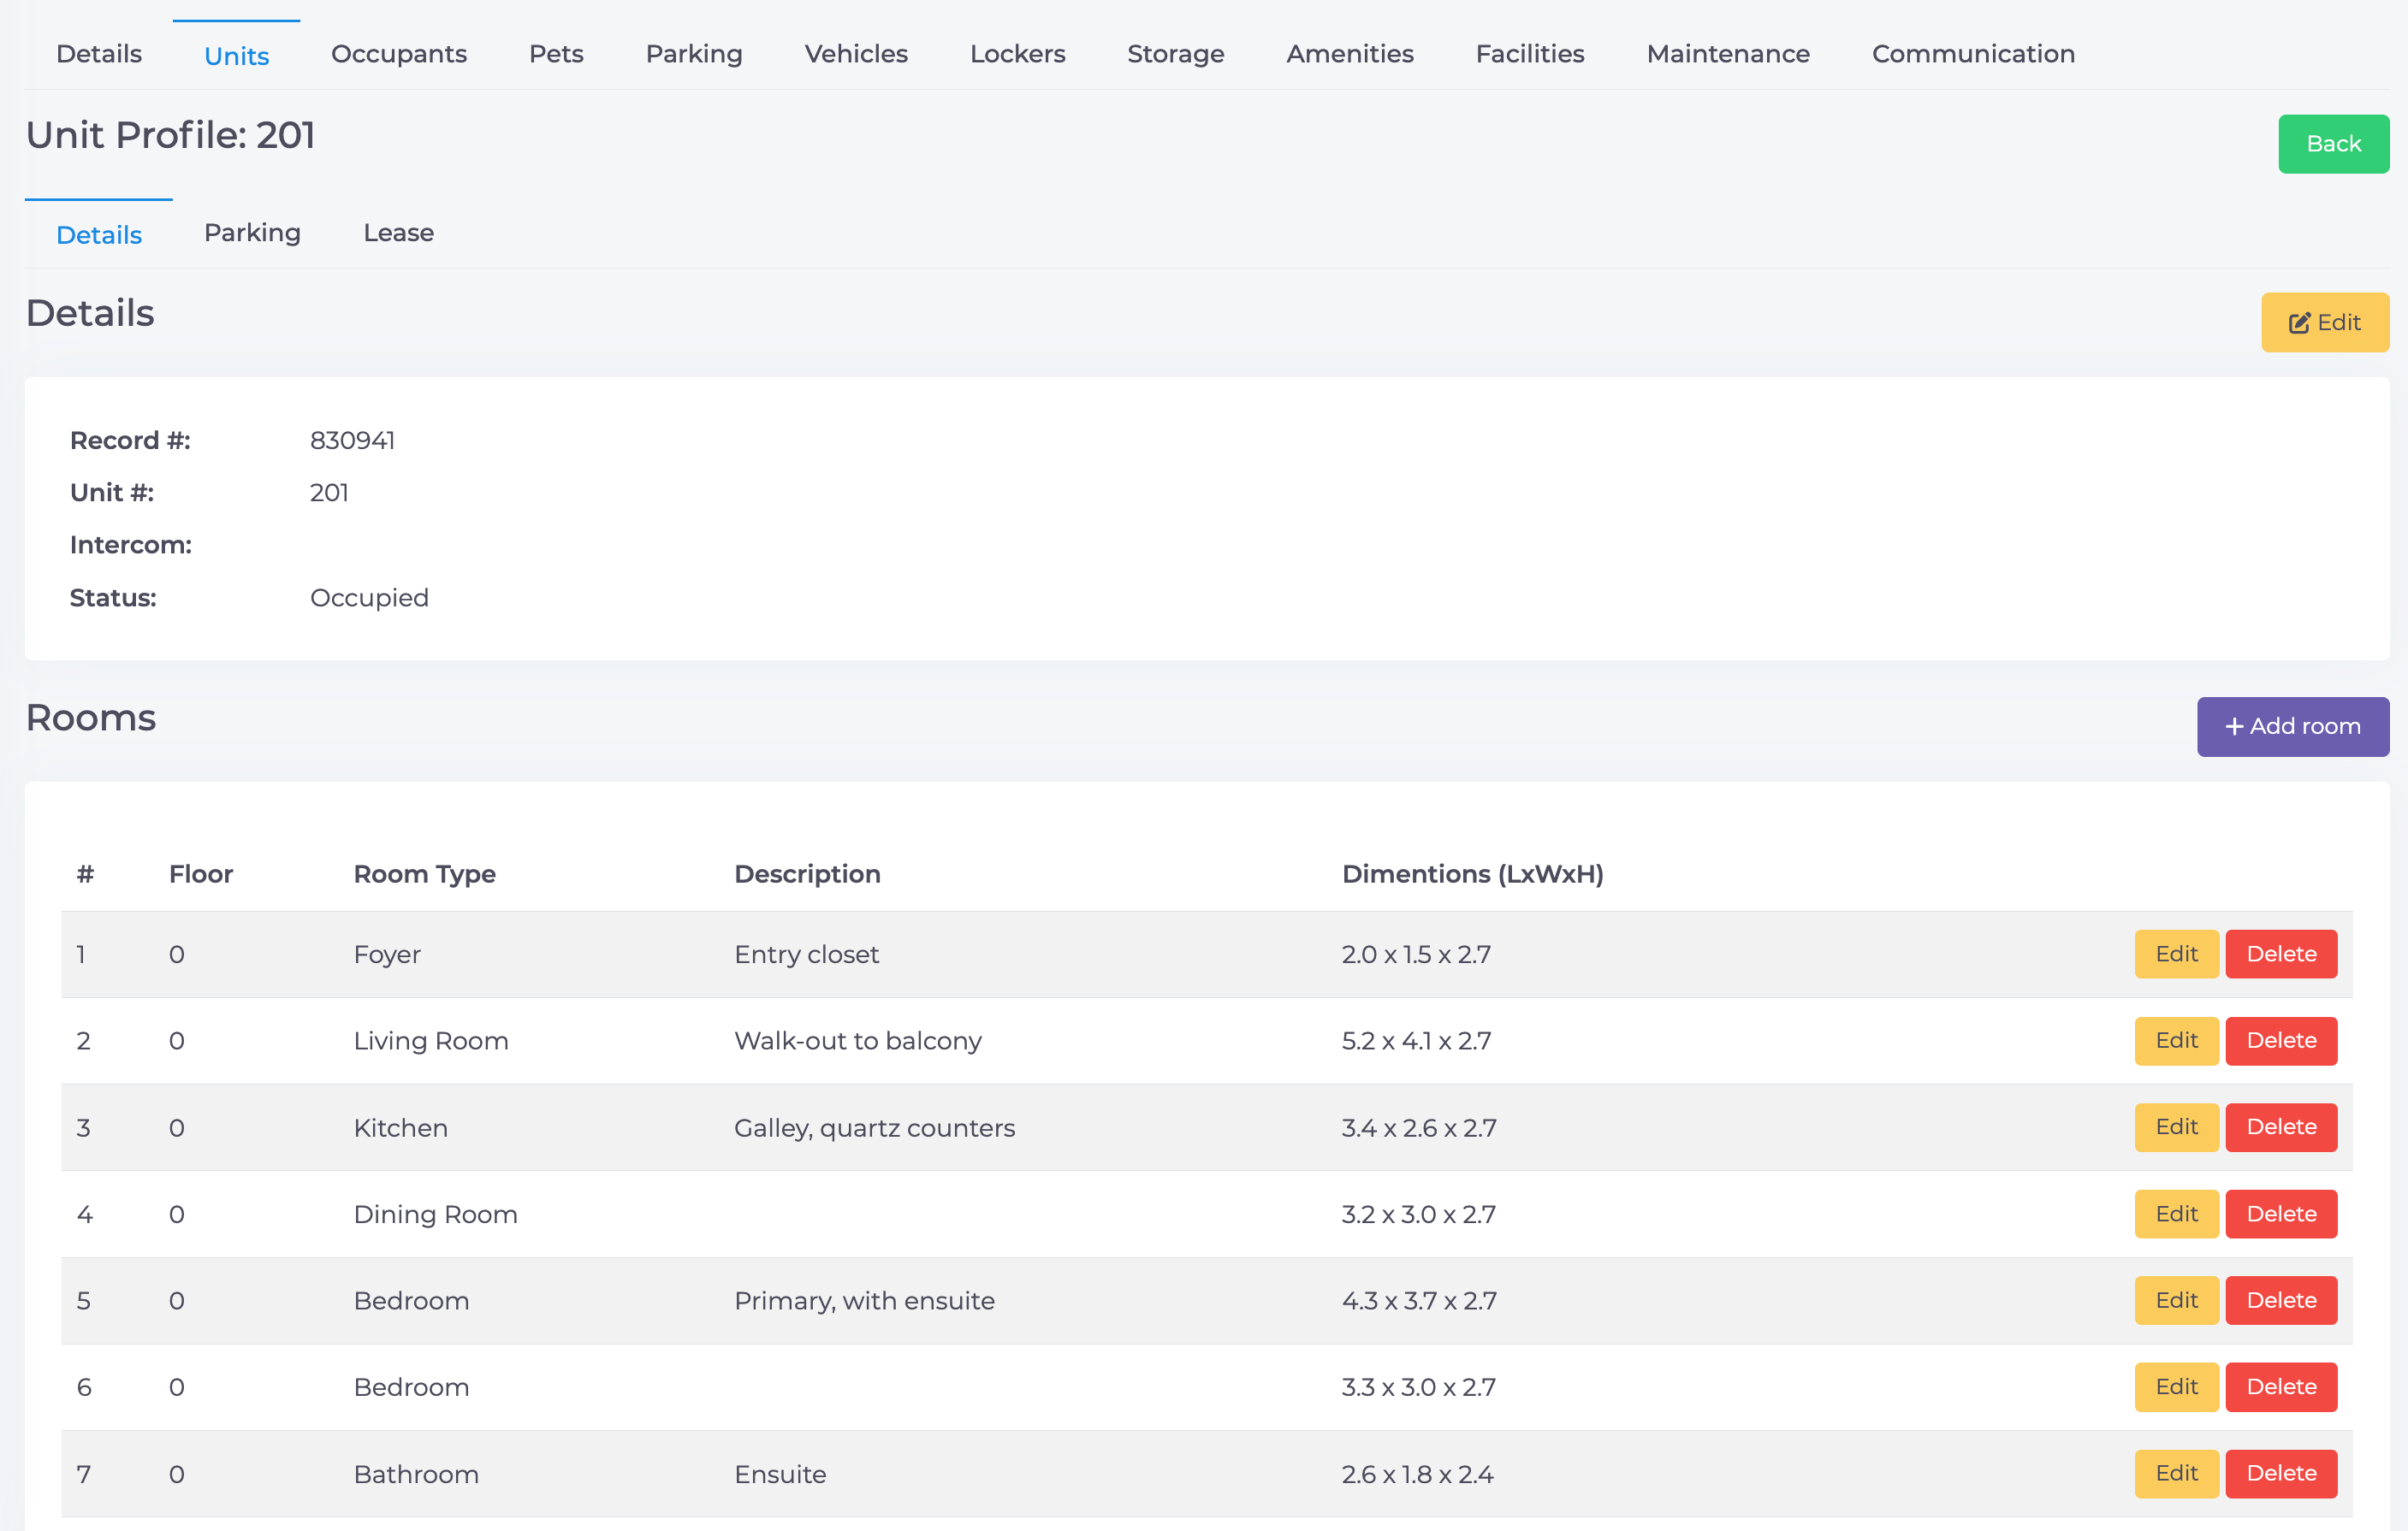Click the '5.2 x 4.1 x 2.7' dimensions cell
2408x1531 pixels.
tap(1416, 1041)
